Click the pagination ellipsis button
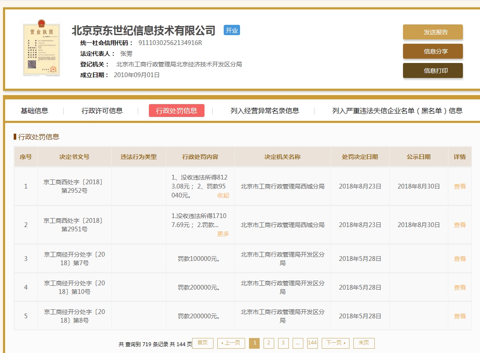The image size is (480, 353). pyautogui.click(x=298, y=343)
